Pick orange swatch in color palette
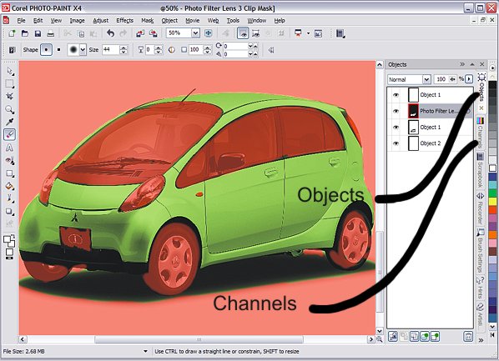This screenshot has width=499, height=361. (x=492, y=235)
